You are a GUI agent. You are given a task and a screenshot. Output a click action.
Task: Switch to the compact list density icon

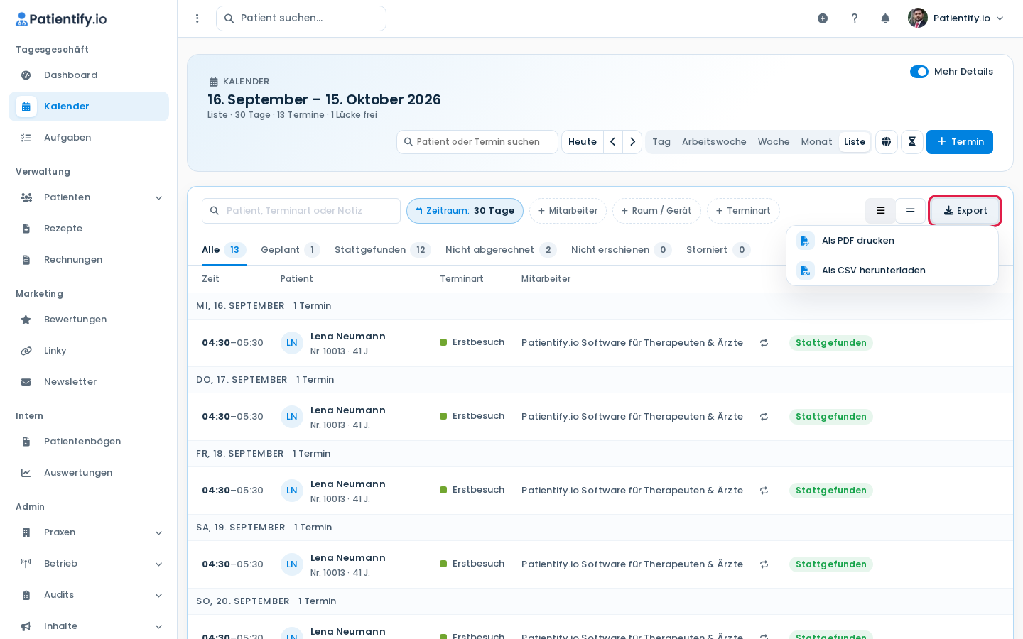[910, 211]
